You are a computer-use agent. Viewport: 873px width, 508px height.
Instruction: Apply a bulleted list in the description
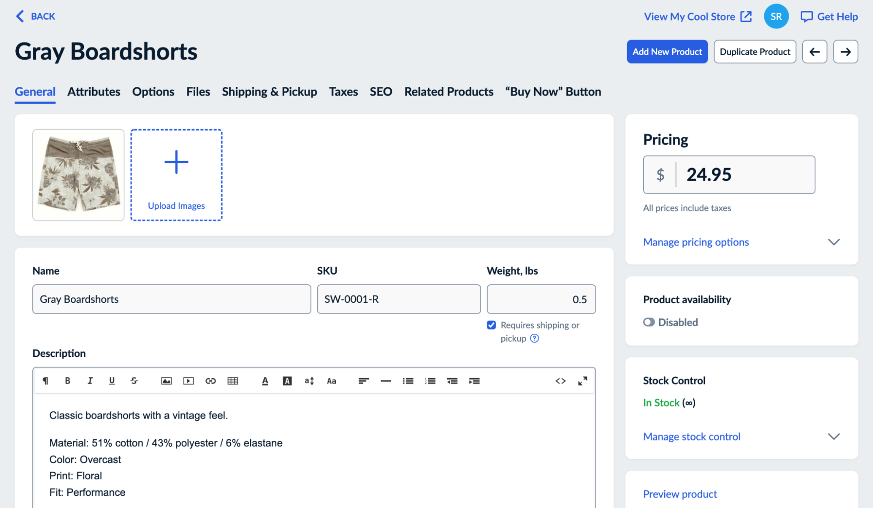coord(408,380)
